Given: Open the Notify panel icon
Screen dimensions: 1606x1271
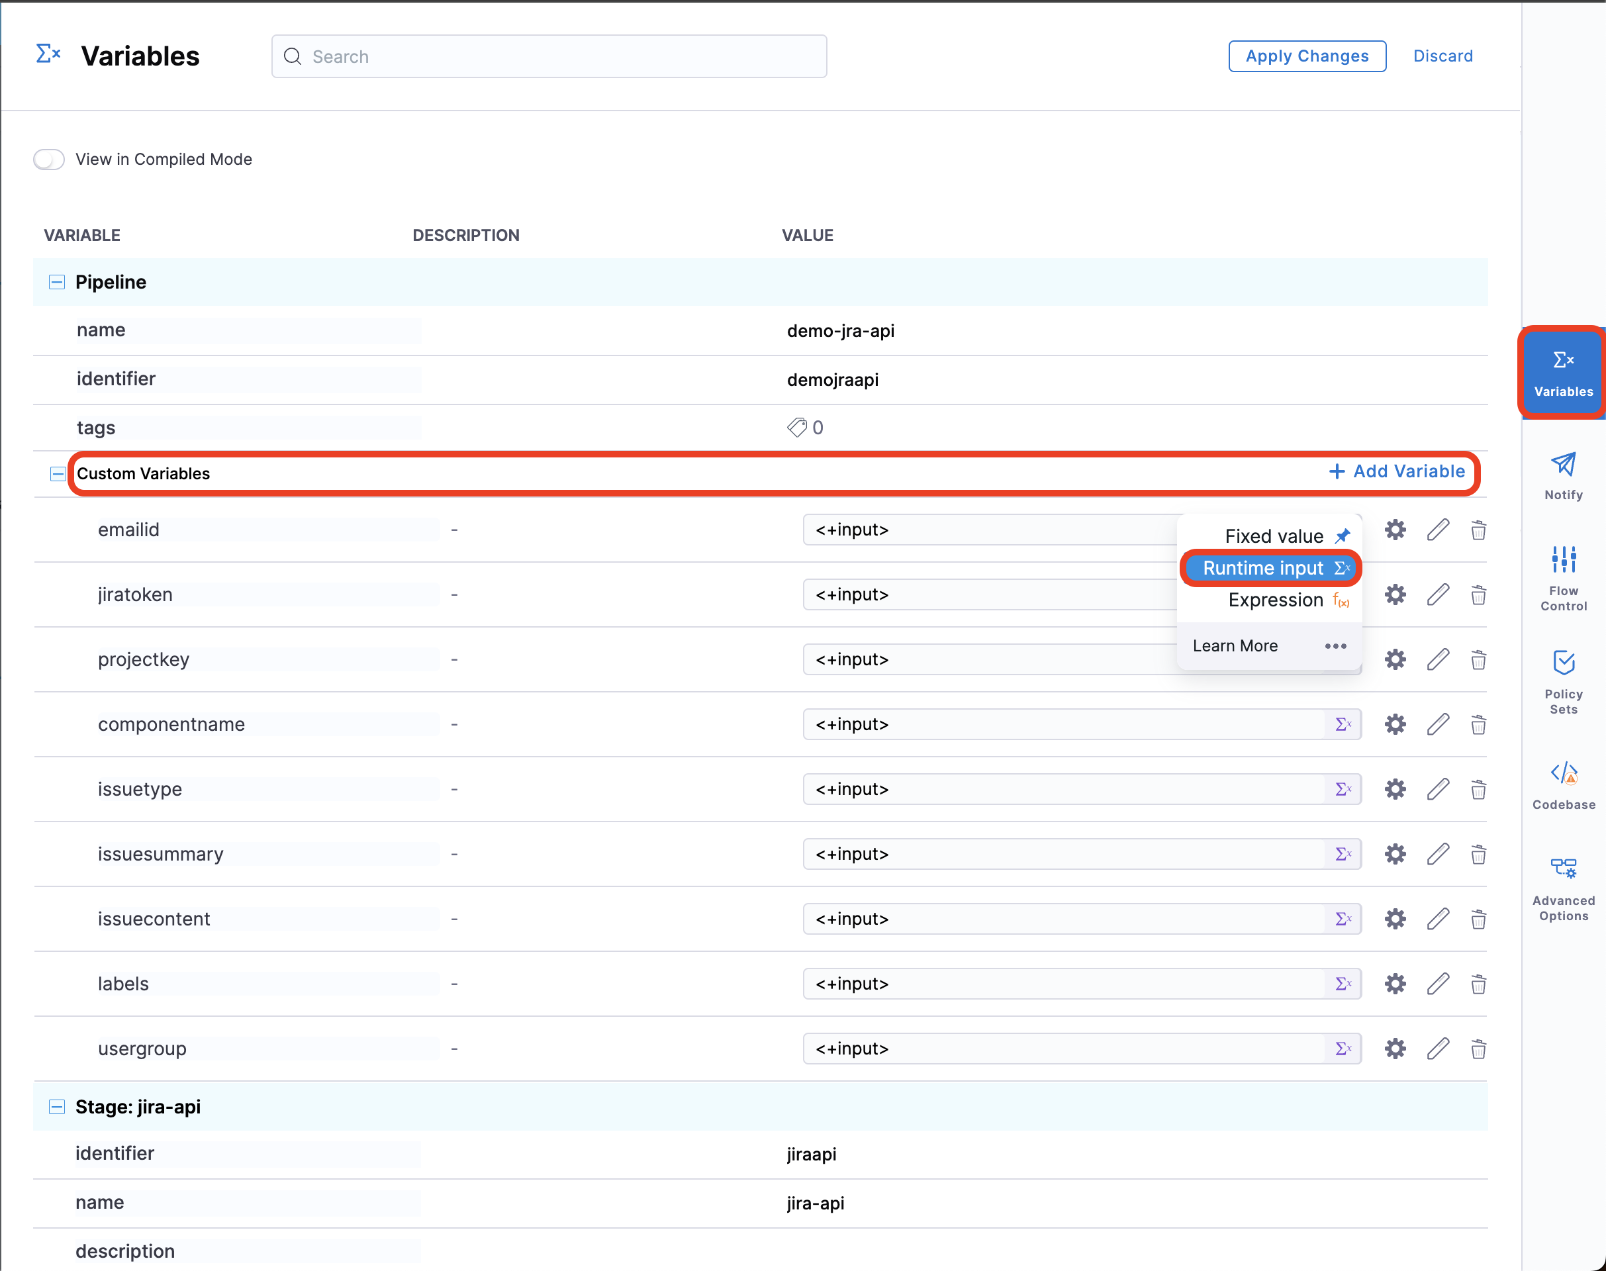Looking at the screenshot, I should (x=1563, y=466).
